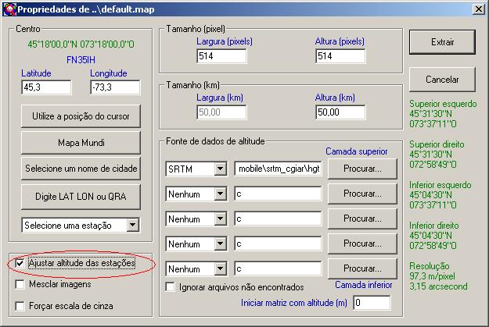Click Procurar... for the fourth source row
This screenshot has width=489, height=327.
coord(362,243)
